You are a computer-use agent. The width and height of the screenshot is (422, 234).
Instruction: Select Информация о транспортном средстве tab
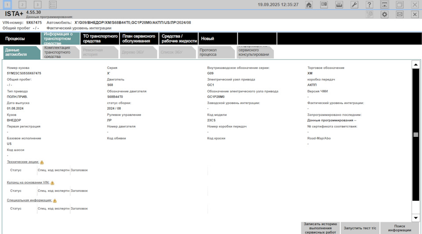coord(60,39)
